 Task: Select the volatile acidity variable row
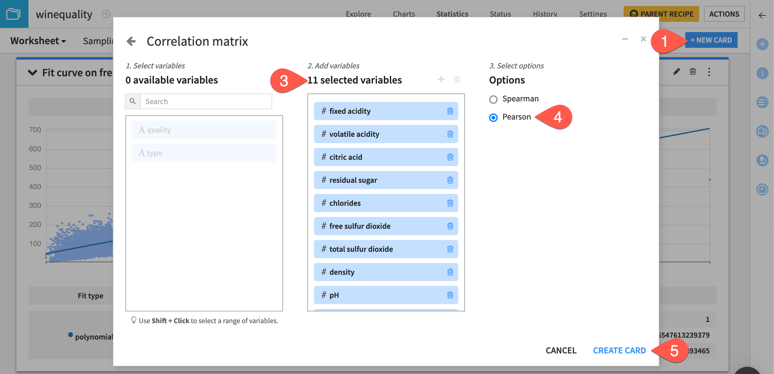pyautogui.click(x=386, y=134)
